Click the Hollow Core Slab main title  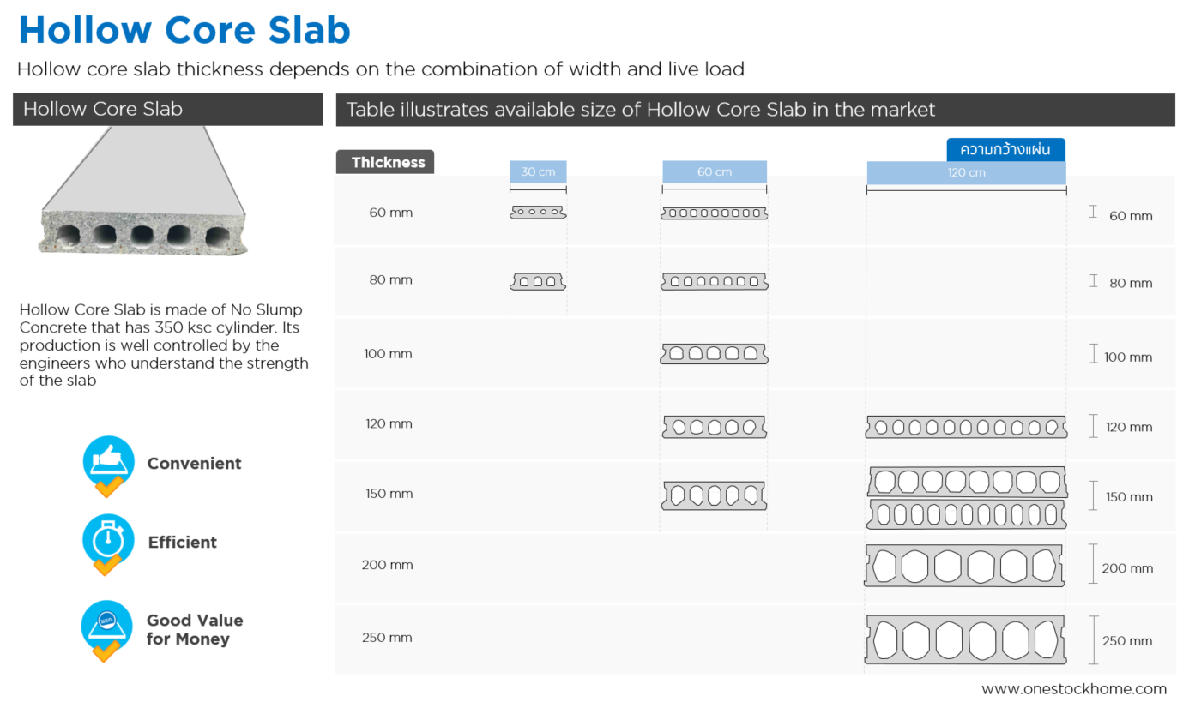pos(184,30)
